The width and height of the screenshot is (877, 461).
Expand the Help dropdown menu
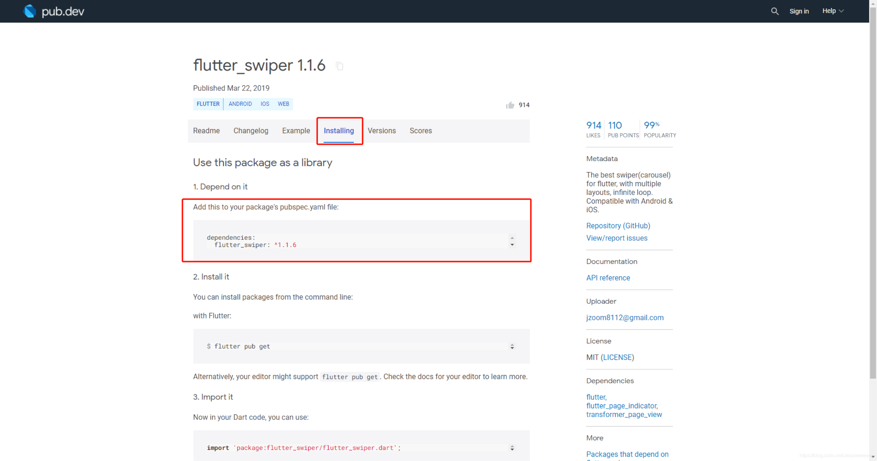833,11
